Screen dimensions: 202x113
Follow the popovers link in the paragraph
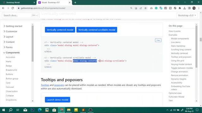coord(59,85)
